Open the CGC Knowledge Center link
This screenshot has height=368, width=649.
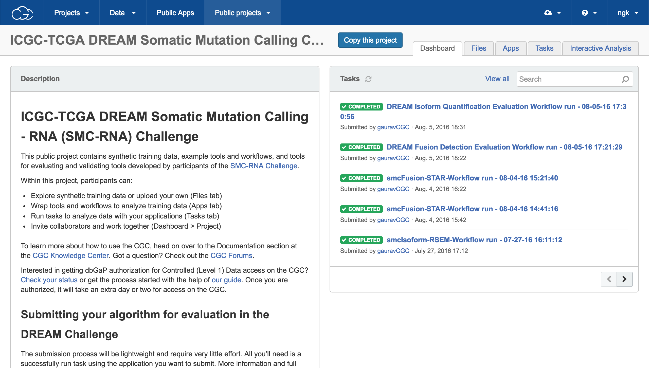click(71, 255)
